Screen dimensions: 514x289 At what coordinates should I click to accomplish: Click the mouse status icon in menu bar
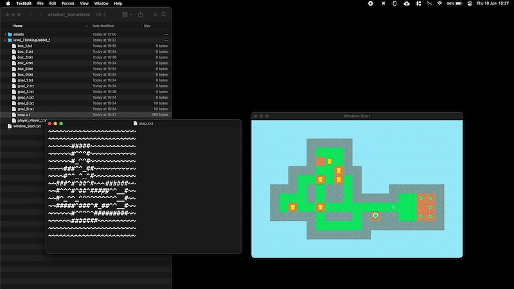[394, 3]
